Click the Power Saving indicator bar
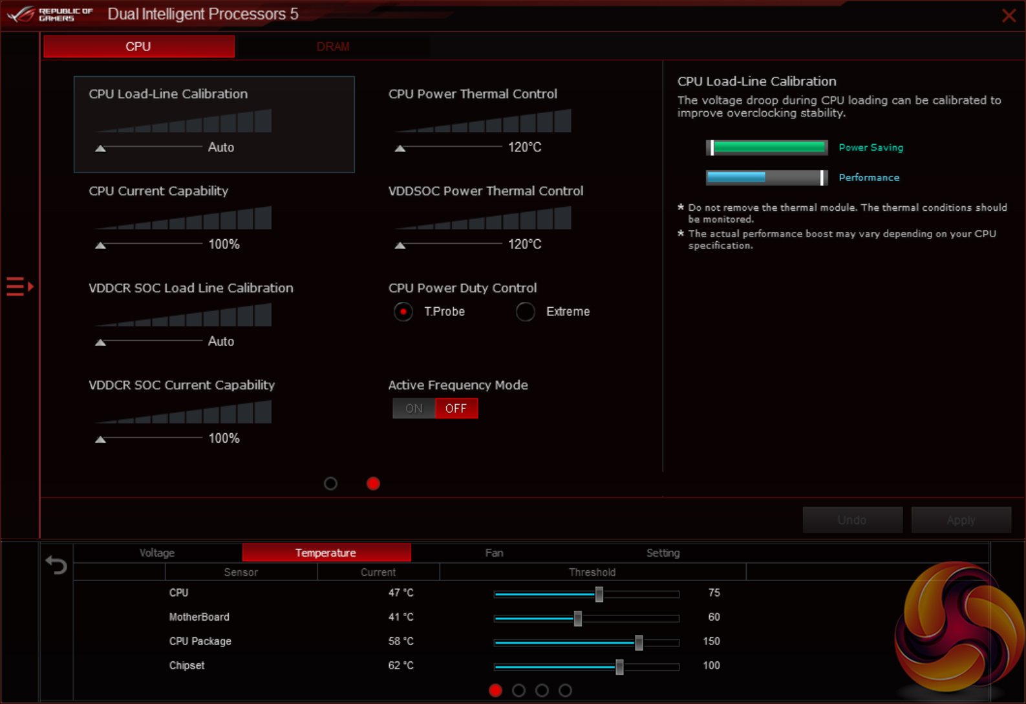 tap(767, 147)
